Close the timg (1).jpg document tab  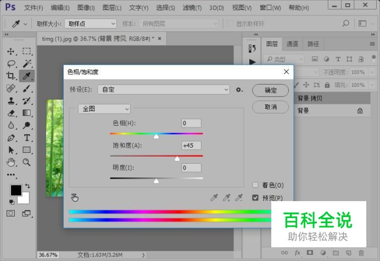(x=159, y=38)
